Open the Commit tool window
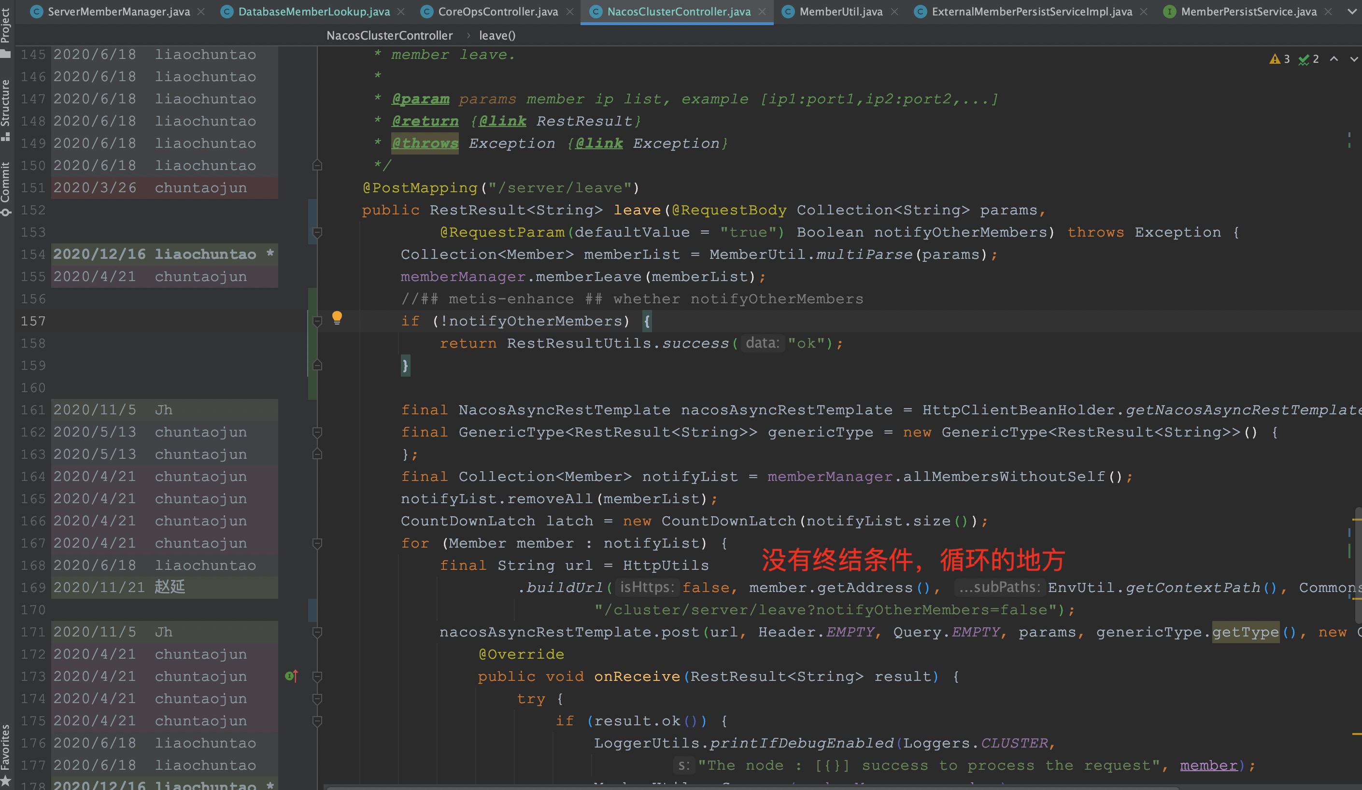Screen dimensions: 1362x790 click(5, 187)
